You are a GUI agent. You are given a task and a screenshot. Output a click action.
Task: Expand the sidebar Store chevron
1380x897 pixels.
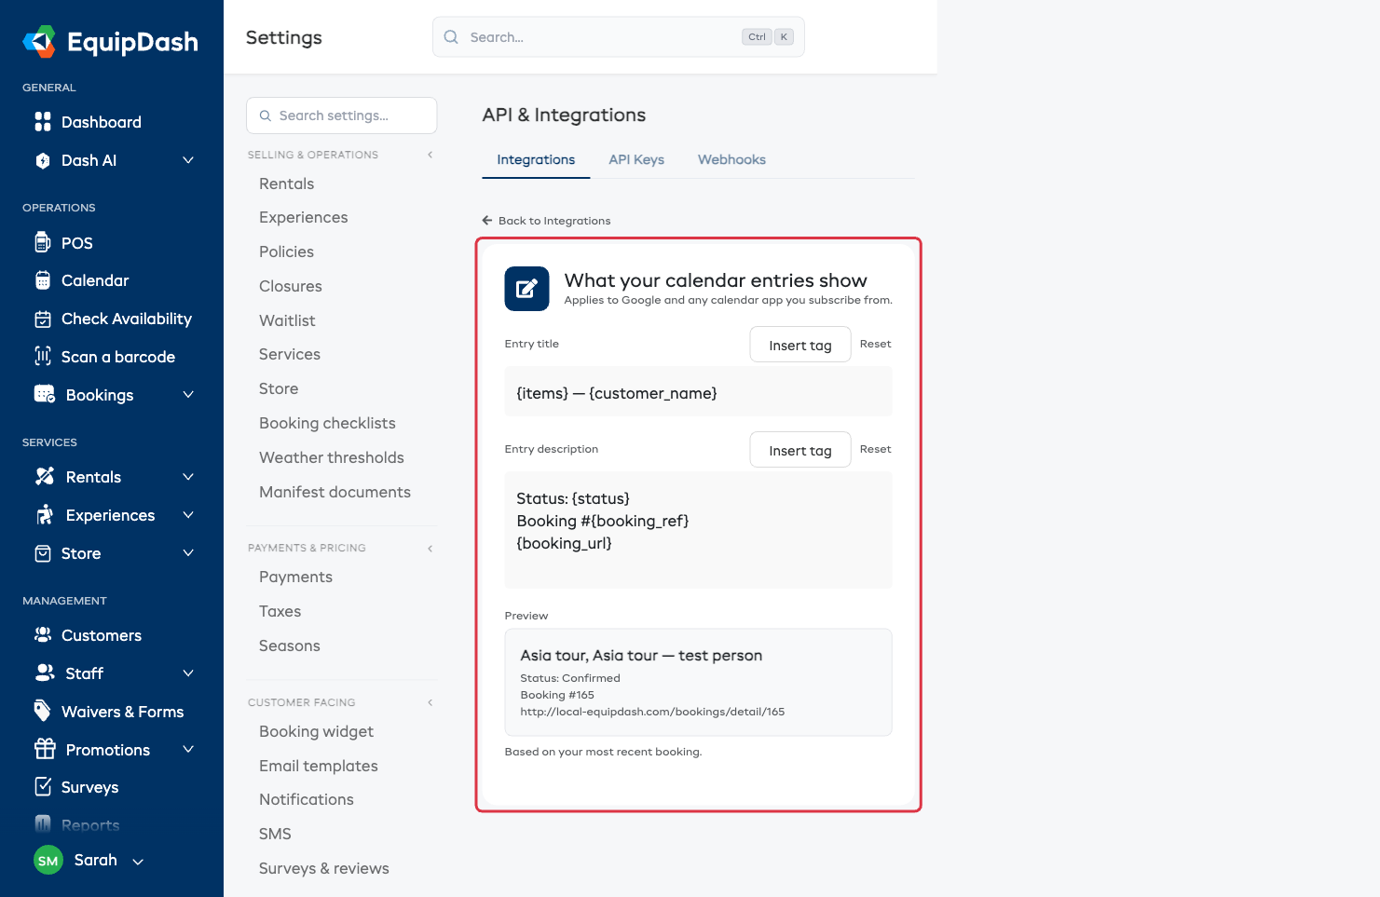188,553
